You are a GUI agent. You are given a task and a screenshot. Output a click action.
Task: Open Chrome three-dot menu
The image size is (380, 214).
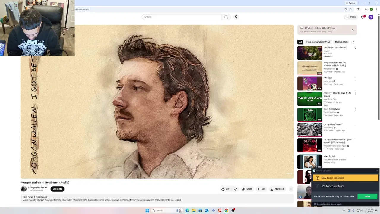pos(377,9)
